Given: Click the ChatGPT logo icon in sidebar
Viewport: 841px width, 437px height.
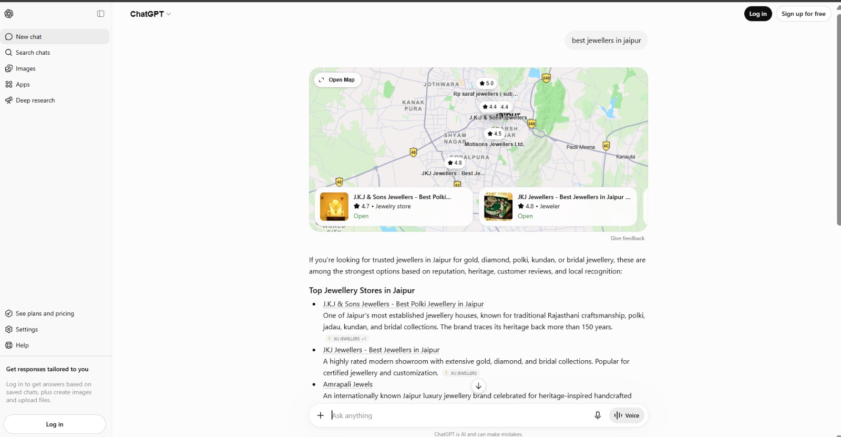Looking at the screenshot, I should click(x=9, y=14).
